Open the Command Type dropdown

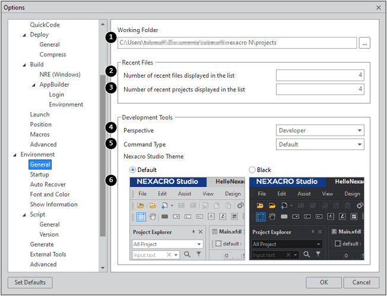[x=320, y=144]
